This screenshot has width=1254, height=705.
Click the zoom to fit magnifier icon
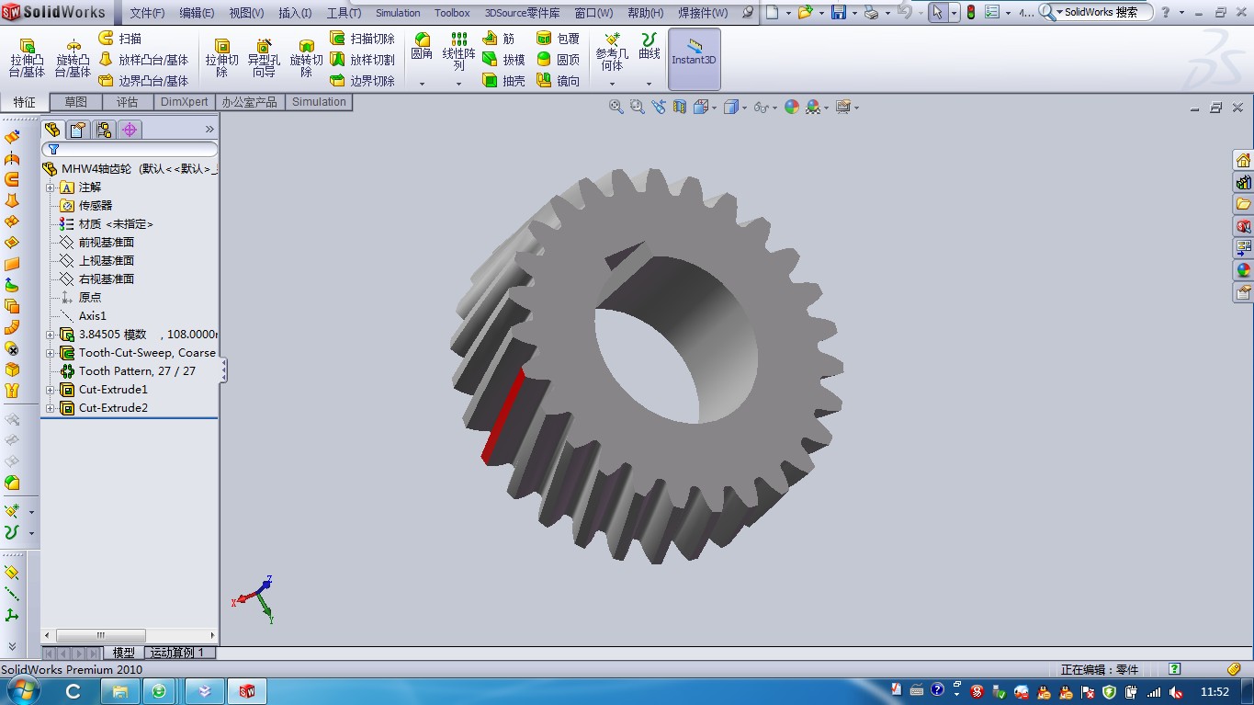(x=616, y=107)
